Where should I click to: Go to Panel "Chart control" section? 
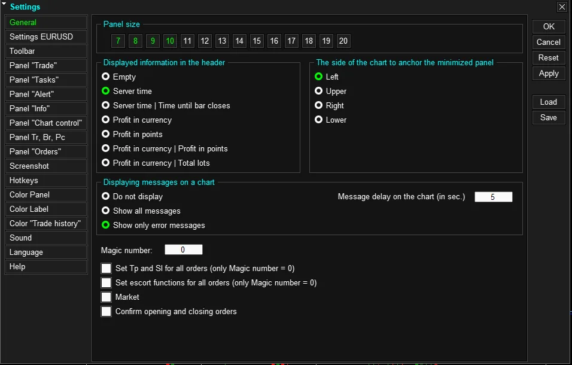(46, 123)
